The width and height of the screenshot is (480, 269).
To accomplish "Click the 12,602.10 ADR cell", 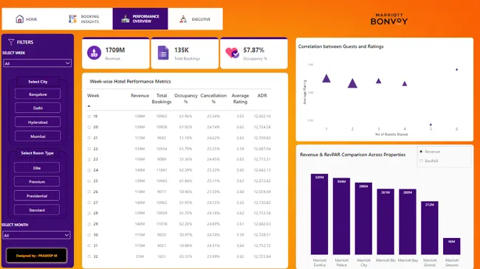I will pos(262,116).
